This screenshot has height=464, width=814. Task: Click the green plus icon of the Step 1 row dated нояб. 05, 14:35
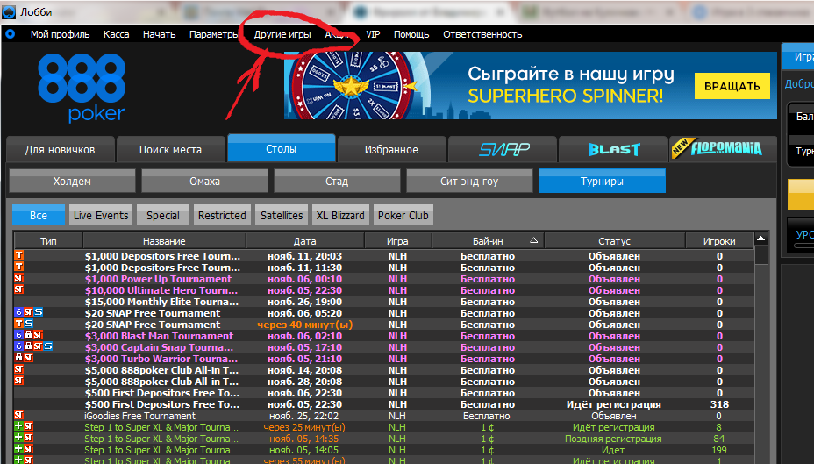point(18,438)
